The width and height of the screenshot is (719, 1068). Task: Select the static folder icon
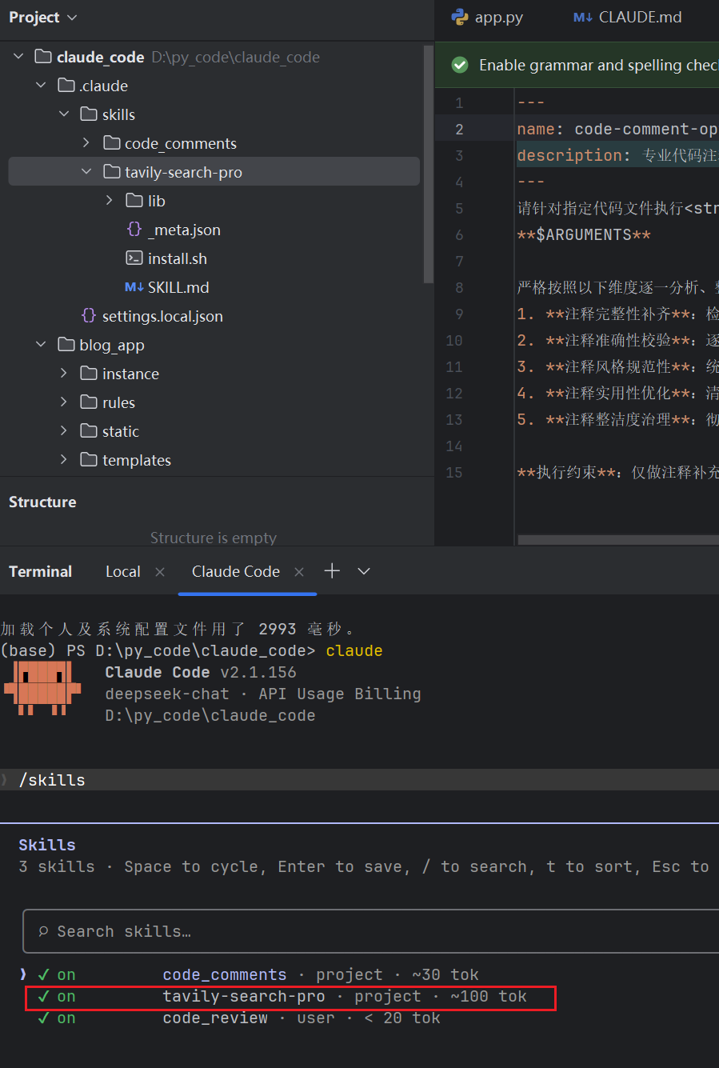click(89, 431)
